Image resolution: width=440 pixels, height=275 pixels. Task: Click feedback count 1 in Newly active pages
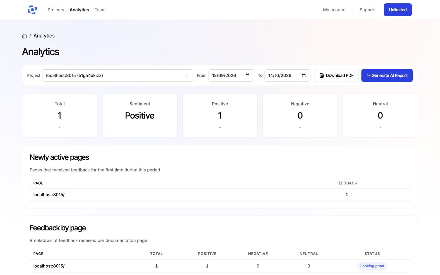pyautogui.click(x=347, y=195)
